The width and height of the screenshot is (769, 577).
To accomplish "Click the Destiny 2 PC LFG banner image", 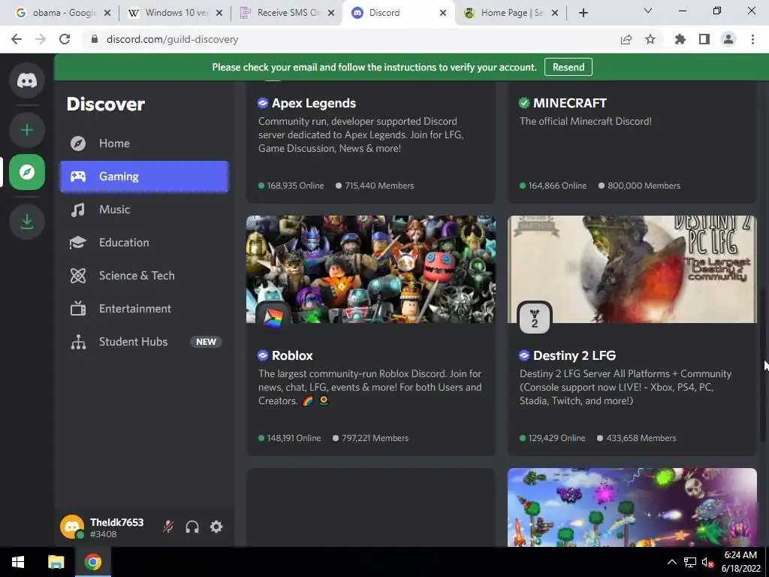I will [632, 269].
